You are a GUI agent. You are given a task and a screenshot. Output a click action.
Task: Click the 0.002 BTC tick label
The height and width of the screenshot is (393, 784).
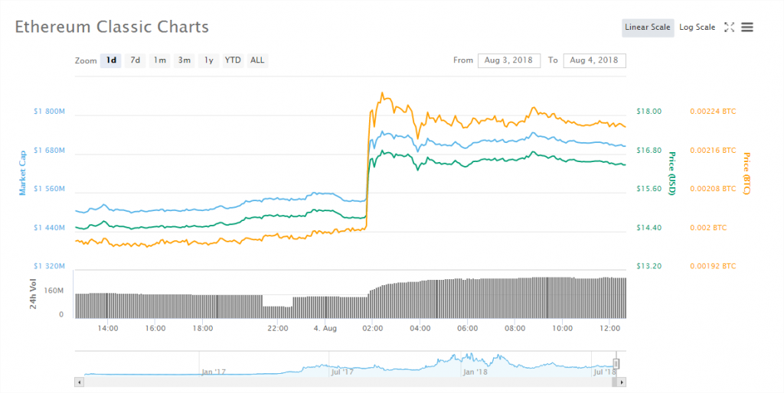coord(708,228)
